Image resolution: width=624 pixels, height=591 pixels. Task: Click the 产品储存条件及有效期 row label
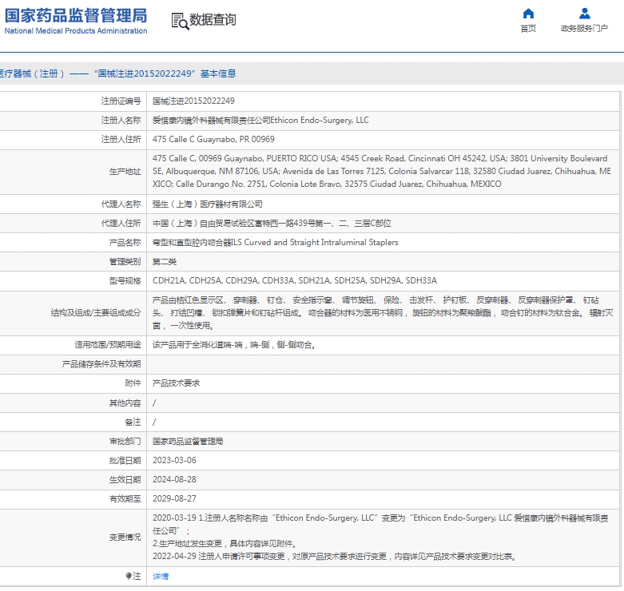101,364
